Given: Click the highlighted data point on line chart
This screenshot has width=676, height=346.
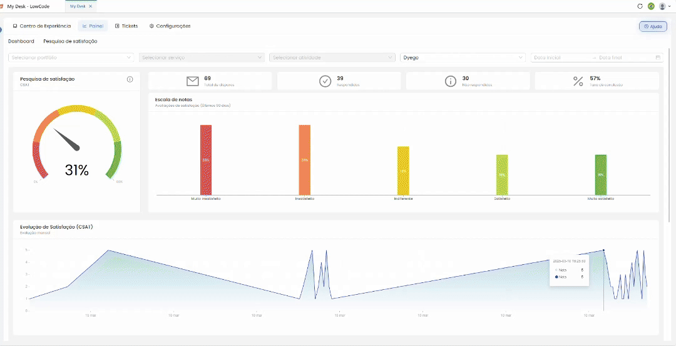Looking at the screenshot, I should click(603, 250).
